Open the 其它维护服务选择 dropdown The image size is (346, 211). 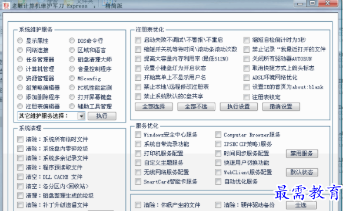(x=51, y=116)
